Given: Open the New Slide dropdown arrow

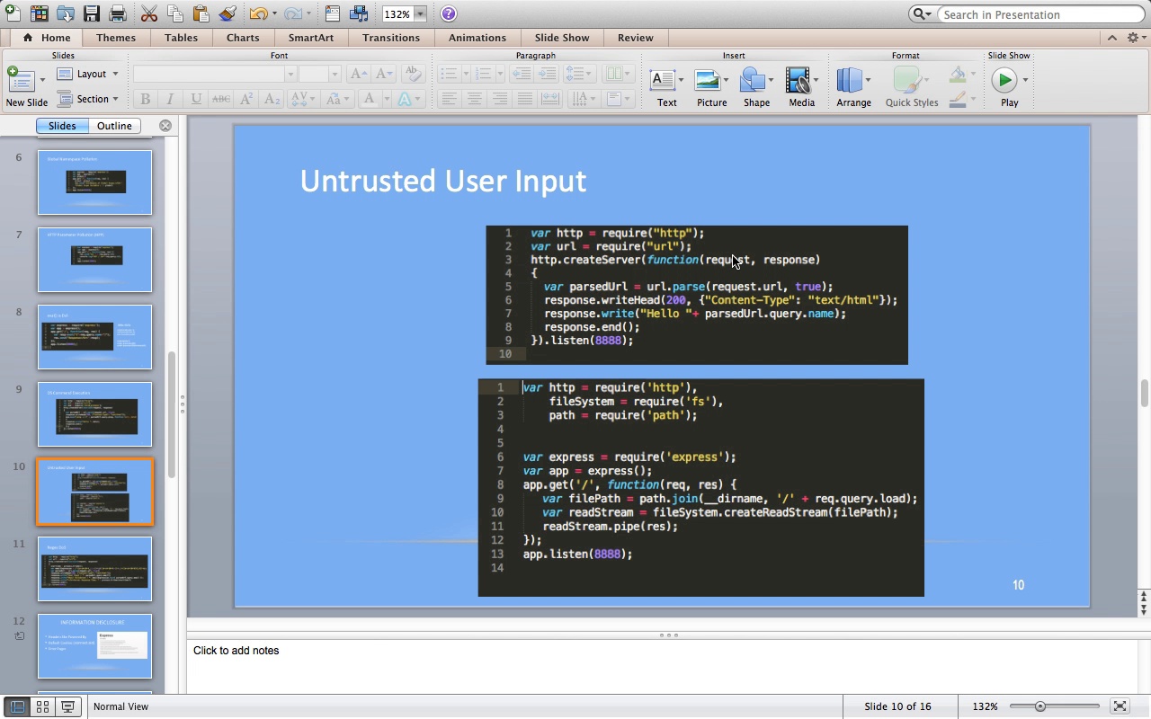Looking at the screenshot, I should tap(42, 80).
